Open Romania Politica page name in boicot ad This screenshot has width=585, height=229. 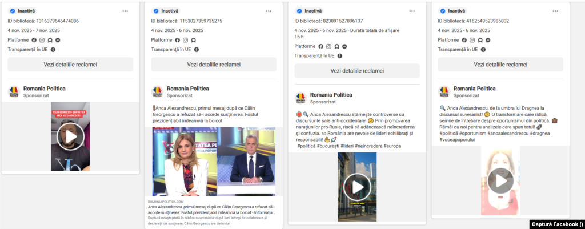[x=187, y=89]
